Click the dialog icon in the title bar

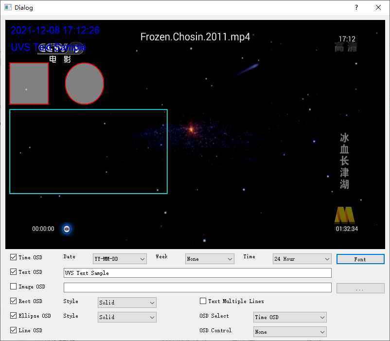pyautogui.click(x=8, y=7)
